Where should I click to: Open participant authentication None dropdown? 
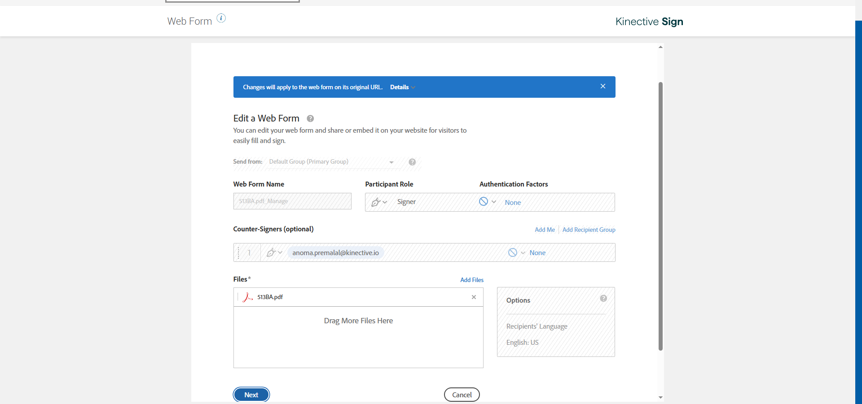(494, 202)
